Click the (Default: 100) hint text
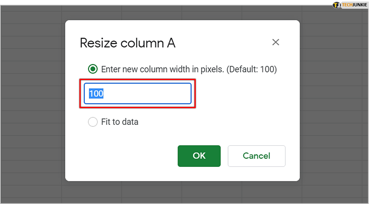 (251, 69)
